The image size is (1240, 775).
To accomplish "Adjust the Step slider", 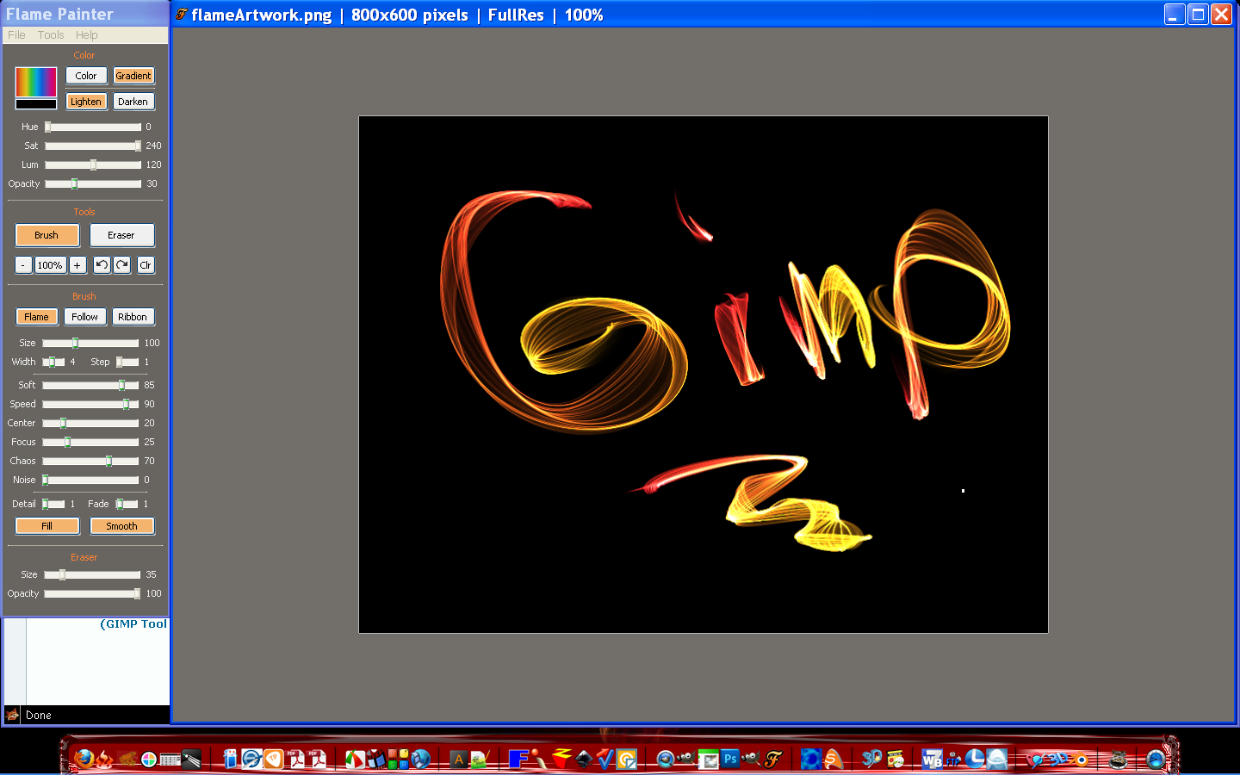I will tap(127, 362).
